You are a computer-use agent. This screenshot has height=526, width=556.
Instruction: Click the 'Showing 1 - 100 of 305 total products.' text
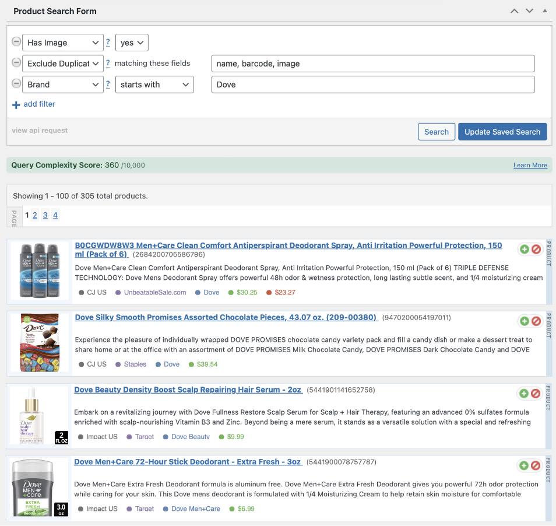click(x=80, y=196)
